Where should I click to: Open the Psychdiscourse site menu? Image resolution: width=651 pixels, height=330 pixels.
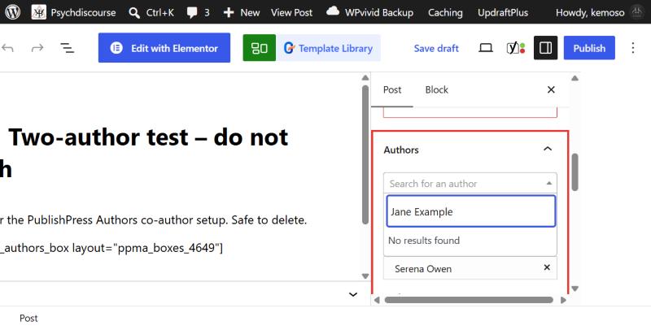74,12
